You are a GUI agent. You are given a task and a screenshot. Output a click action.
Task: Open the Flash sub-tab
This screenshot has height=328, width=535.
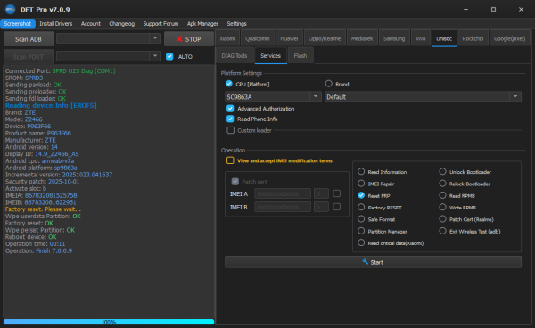pyautogui.click(x=300, y=55)
